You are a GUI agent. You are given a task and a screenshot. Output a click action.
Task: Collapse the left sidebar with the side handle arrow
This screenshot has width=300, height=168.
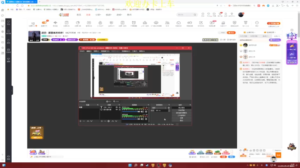click(12, 91)
